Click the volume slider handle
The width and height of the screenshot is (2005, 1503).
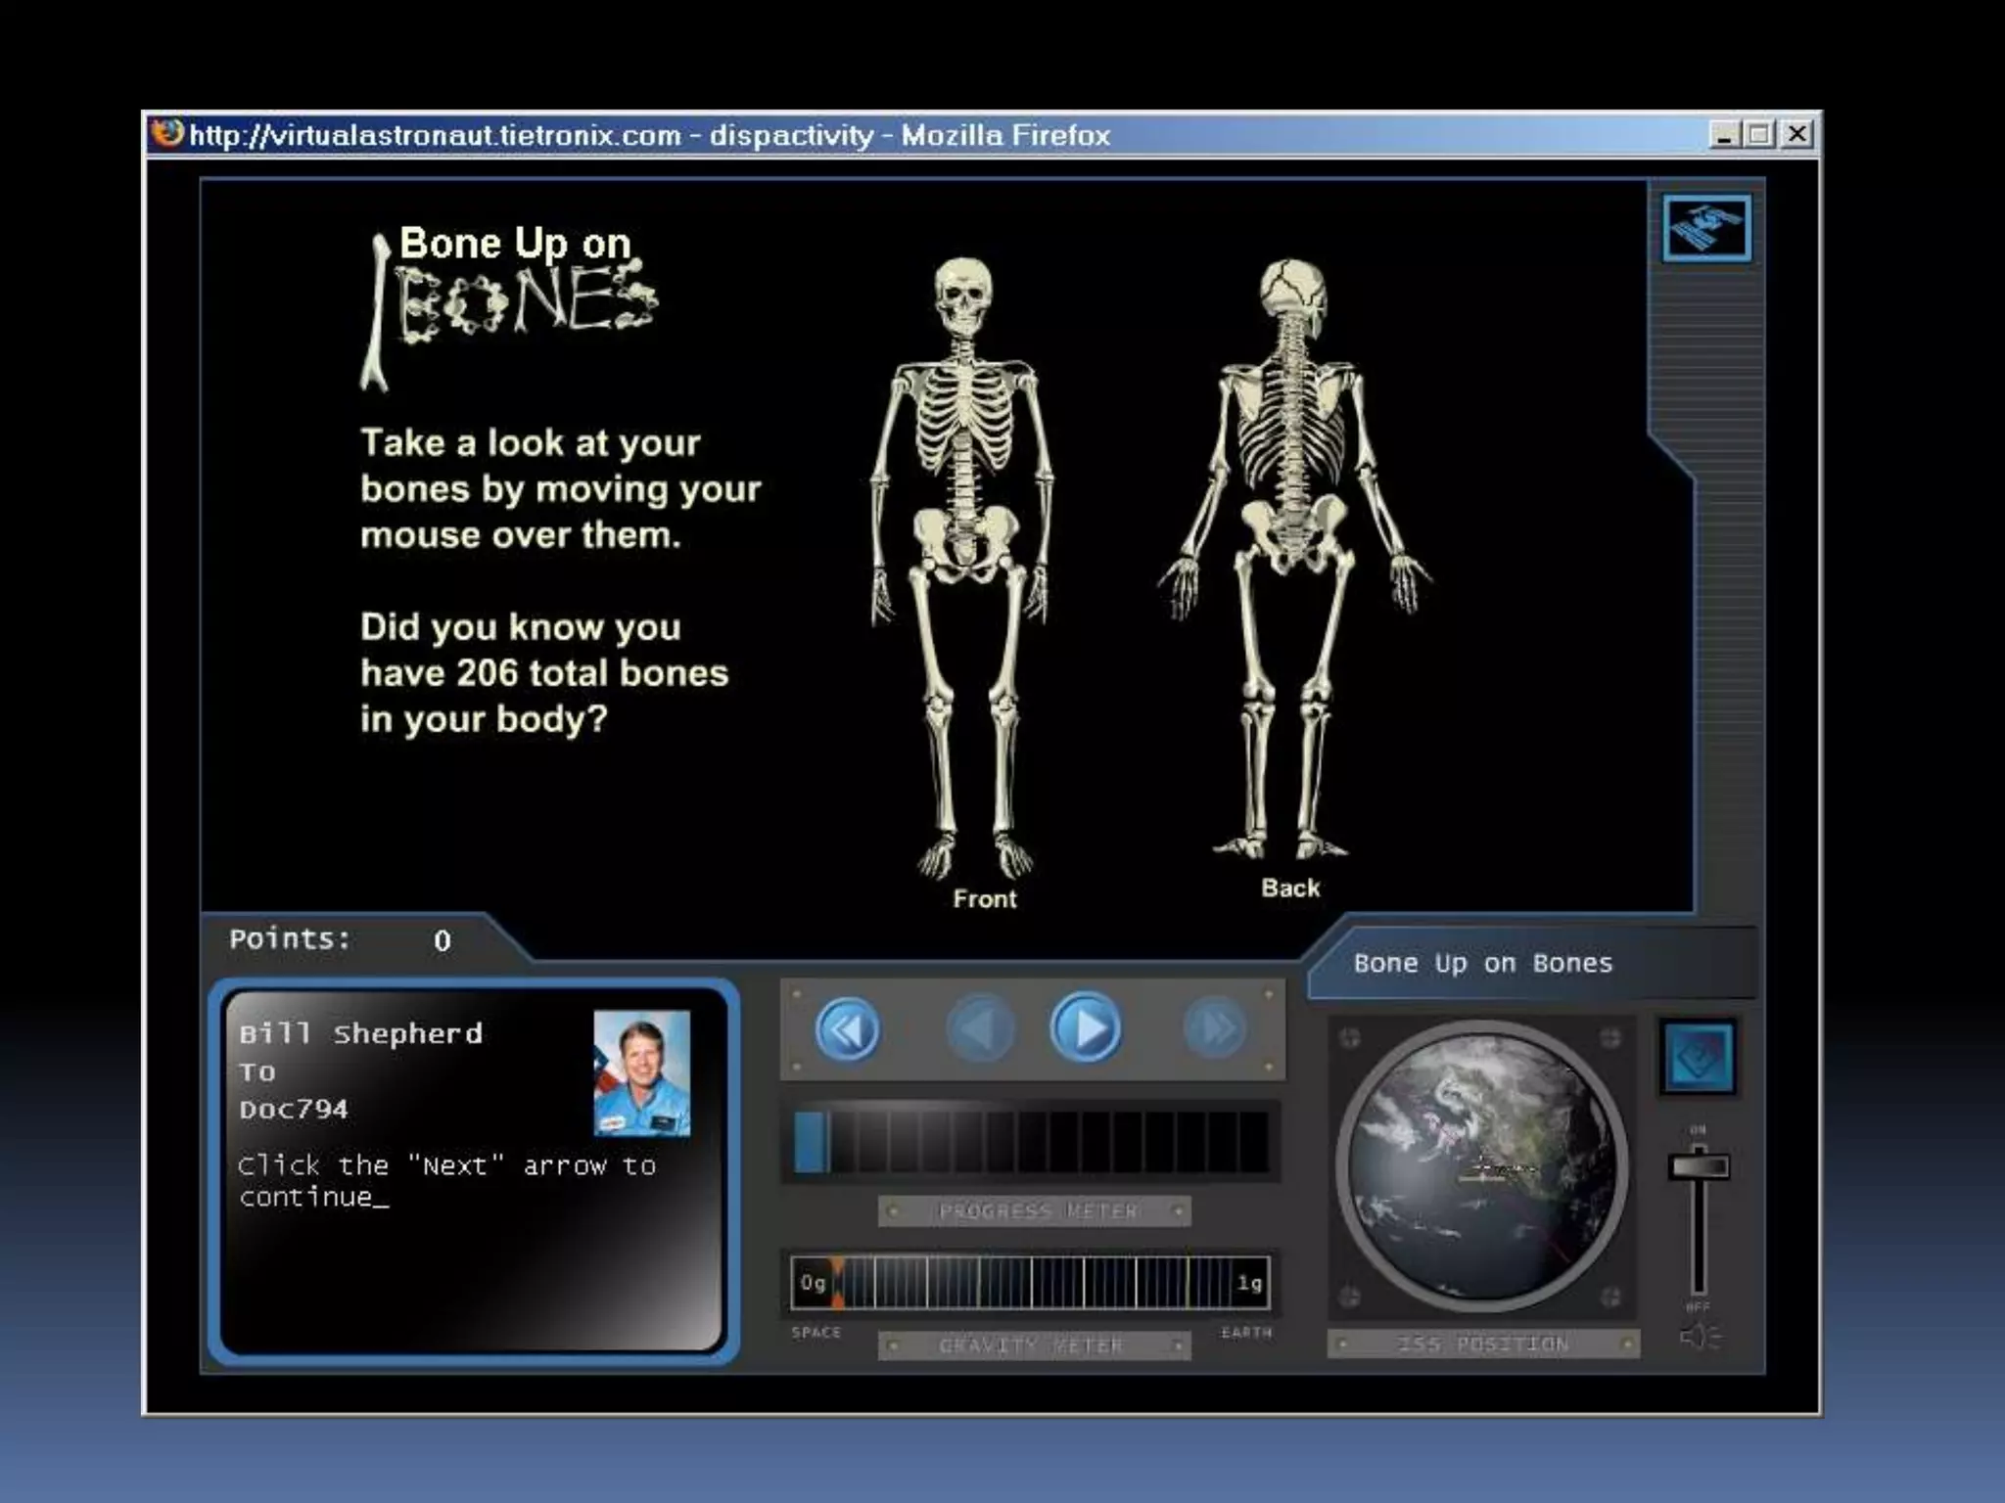click(x=1699, y=1166)
